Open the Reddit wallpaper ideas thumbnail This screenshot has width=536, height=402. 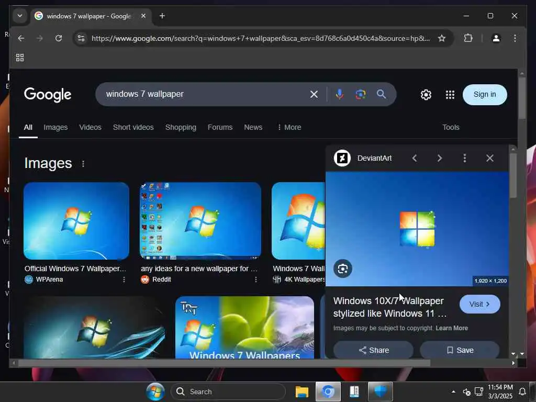tap(200, 221)
